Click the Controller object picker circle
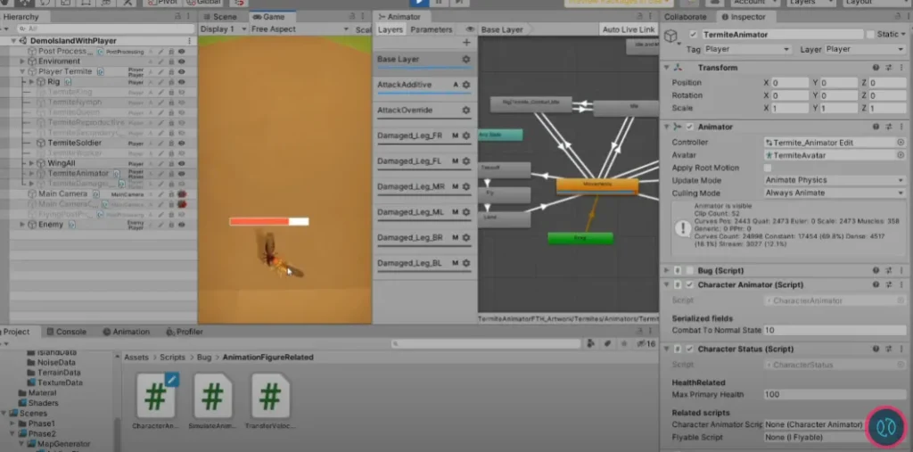913x452 pixels. point(901,143)
